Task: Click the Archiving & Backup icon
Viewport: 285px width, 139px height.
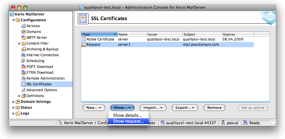Action: tap(24, 49)
